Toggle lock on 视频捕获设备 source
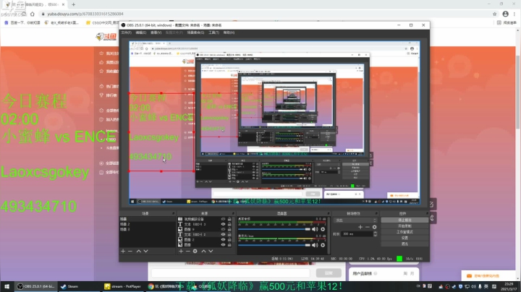 (229, 219)
